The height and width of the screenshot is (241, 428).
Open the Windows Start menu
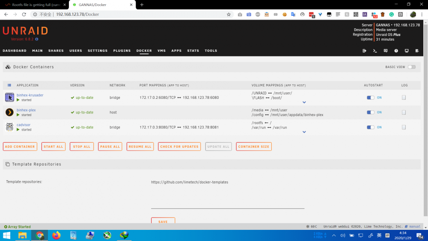pyautogui.click(x=6, y=235)
